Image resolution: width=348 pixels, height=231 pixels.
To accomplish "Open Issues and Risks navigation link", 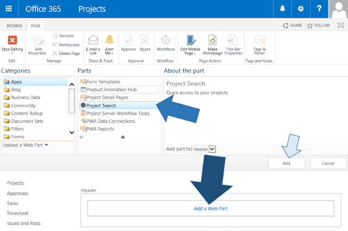I will pos(23,223).
